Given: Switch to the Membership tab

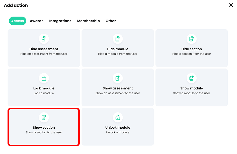Looking at the screenshot, I should pyautogui.click(x=89, y=21).
